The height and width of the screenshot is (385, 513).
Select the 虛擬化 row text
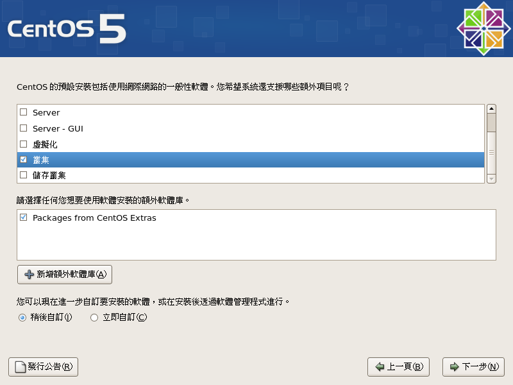click(45, 144)
